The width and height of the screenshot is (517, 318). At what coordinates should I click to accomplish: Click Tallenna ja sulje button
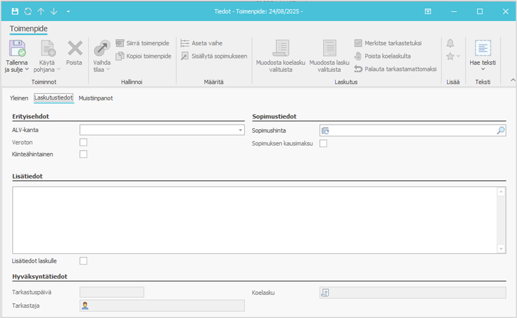17,55
